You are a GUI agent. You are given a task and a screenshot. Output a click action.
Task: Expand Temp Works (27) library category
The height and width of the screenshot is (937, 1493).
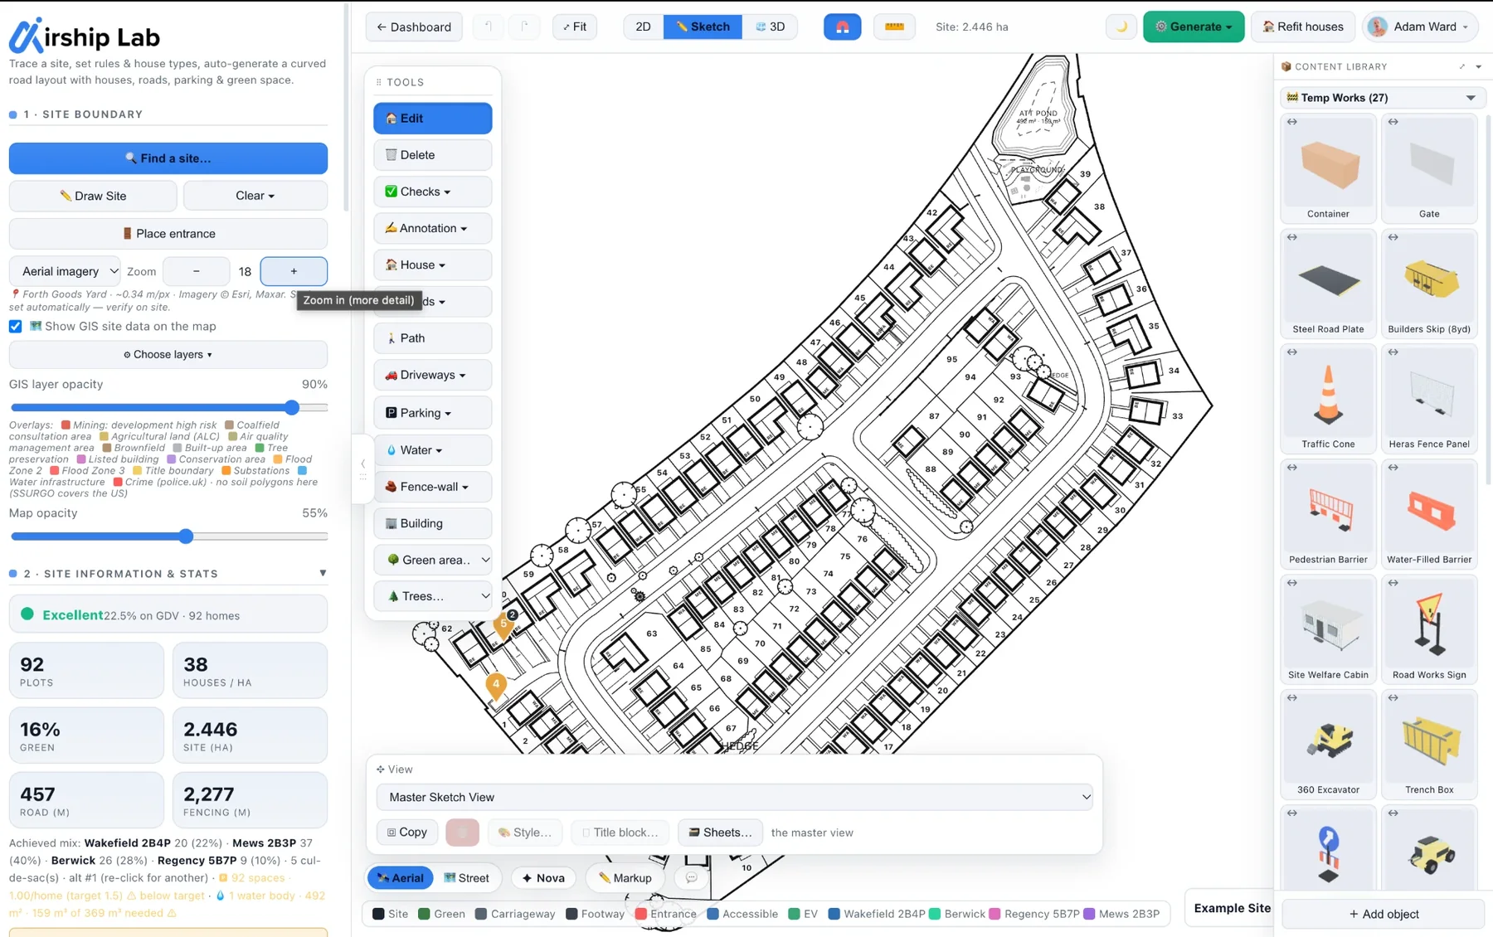(x=1382, y=98)
